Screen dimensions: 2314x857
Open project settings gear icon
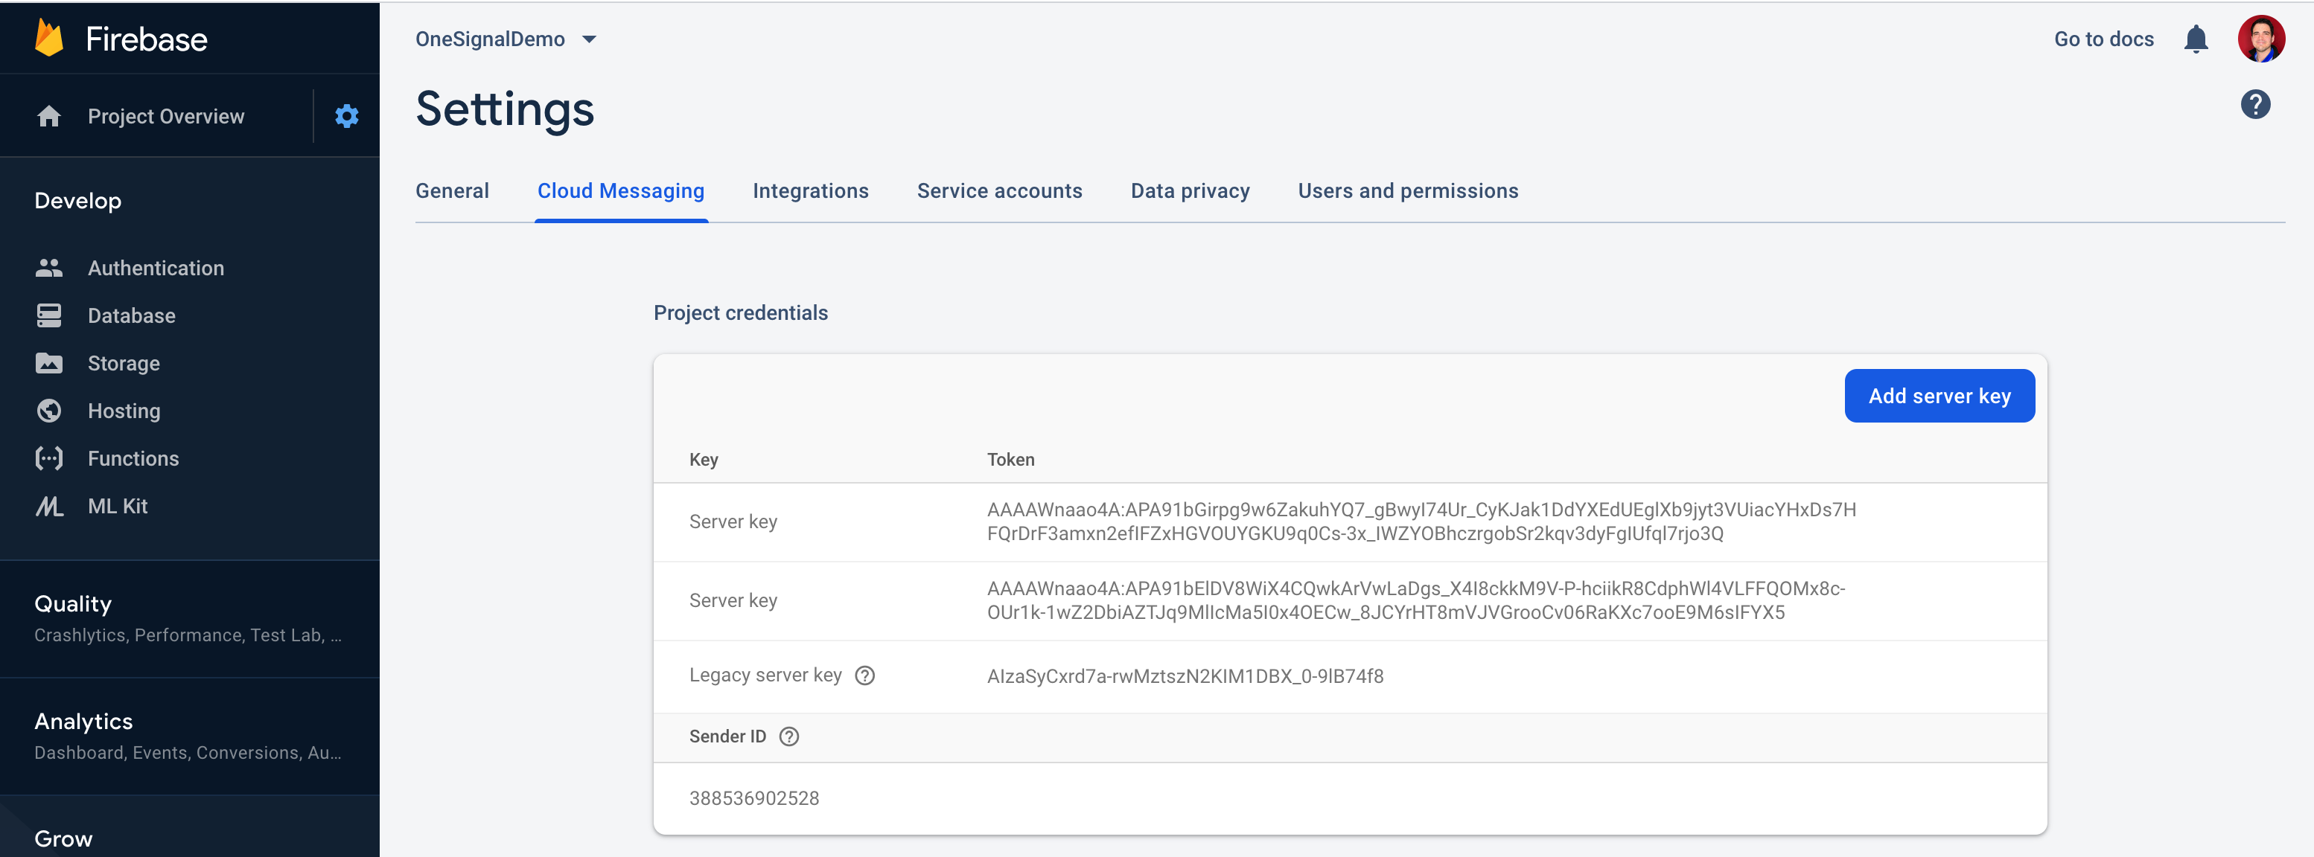click(x=347, y=116)
